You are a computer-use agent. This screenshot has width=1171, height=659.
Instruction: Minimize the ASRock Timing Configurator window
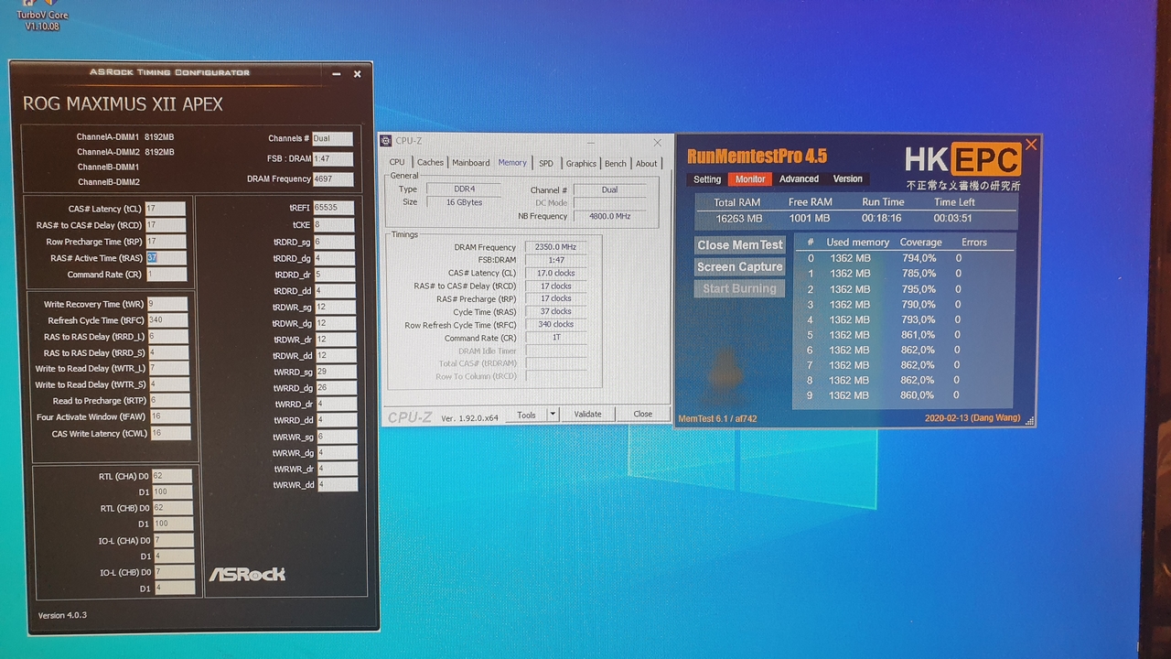337,74
